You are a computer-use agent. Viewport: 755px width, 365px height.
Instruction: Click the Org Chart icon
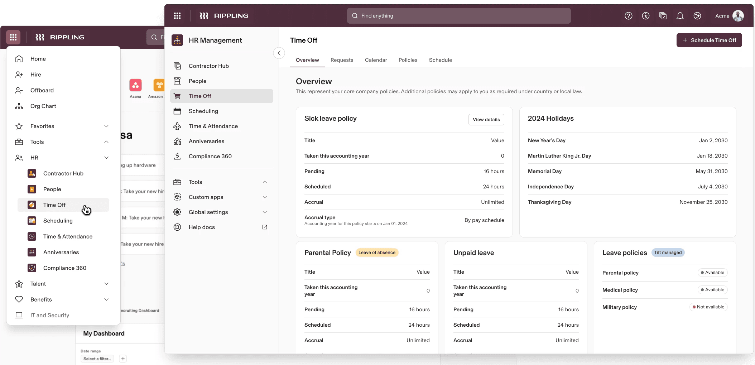(x=19, y=106)
